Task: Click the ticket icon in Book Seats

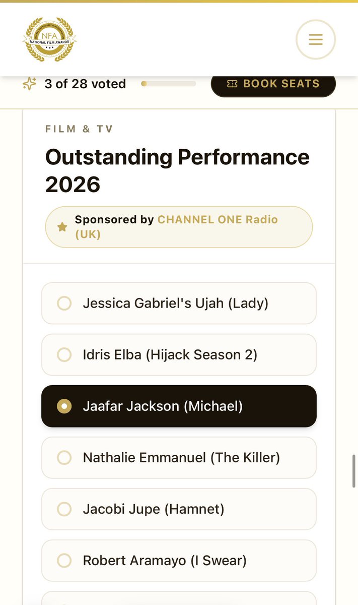Action: pos(232,84)
